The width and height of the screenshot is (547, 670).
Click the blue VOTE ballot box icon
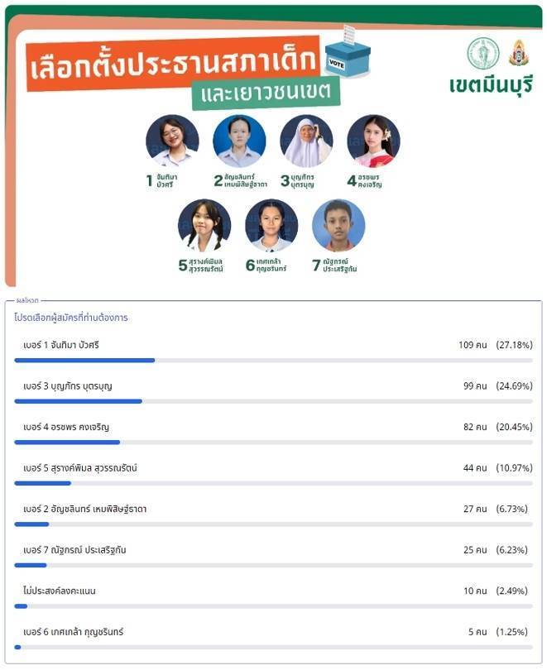[348, 51]
